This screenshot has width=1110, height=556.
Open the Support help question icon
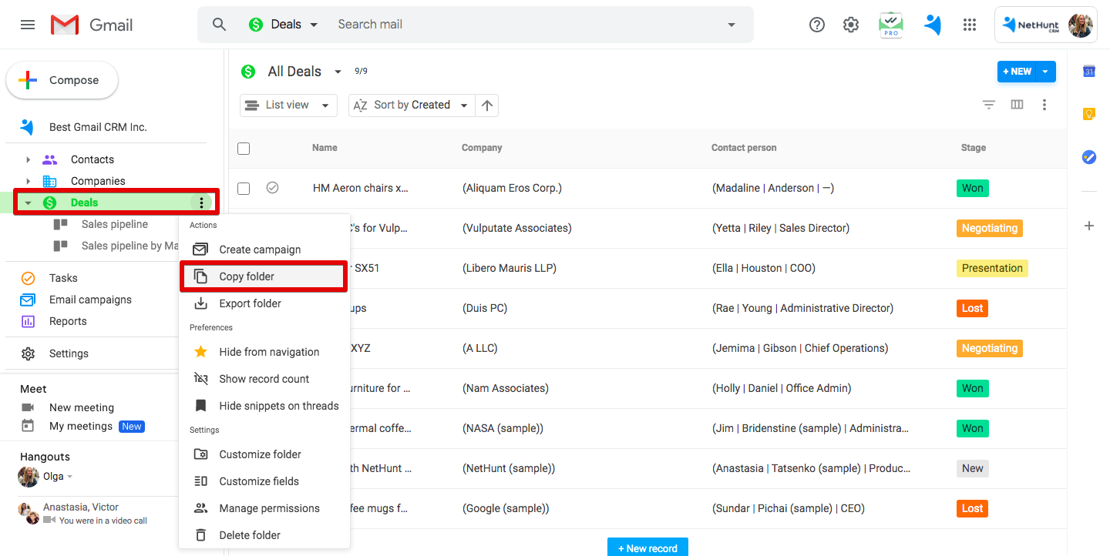(x=817, y=25)
